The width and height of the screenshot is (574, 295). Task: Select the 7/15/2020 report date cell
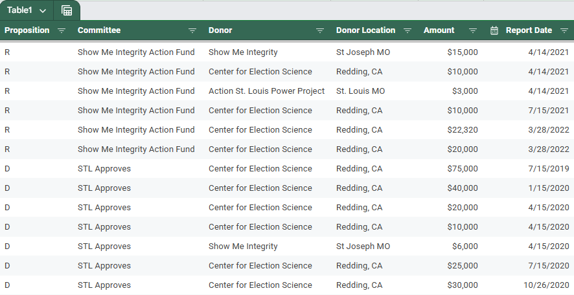(548, 266)
